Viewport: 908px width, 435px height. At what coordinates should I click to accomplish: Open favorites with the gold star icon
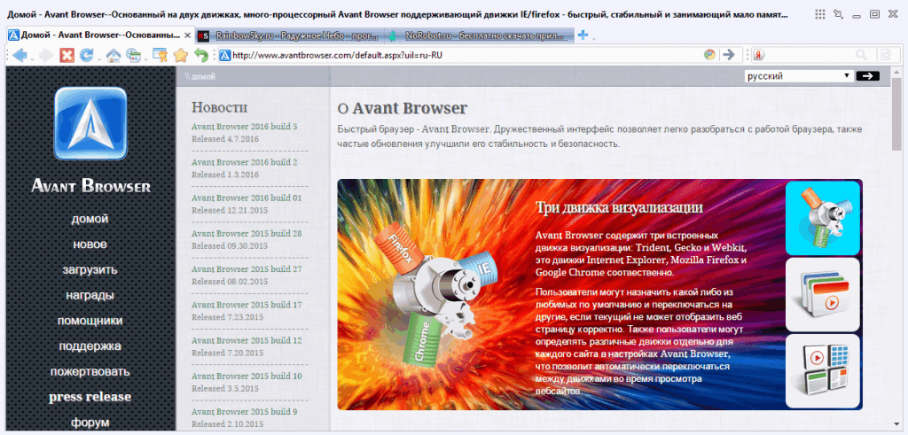(181, 55)
